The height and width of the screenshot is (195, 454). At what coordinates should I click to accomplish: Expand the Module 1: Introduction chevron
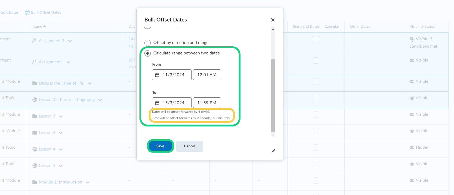pos(88,182)
